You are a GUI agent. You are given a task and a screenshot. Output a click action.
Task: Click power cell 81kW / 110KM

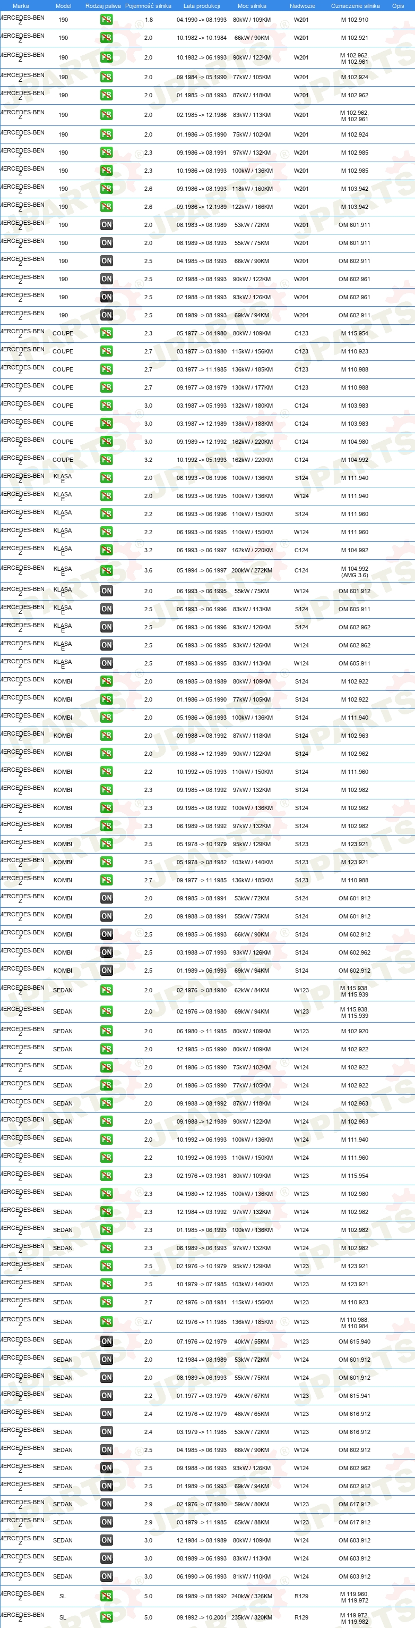(x=252, y=1576)
